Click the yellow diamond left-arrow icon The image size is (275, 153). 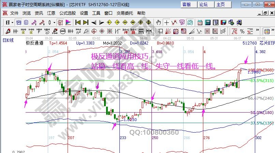click(x=110, y=22)
